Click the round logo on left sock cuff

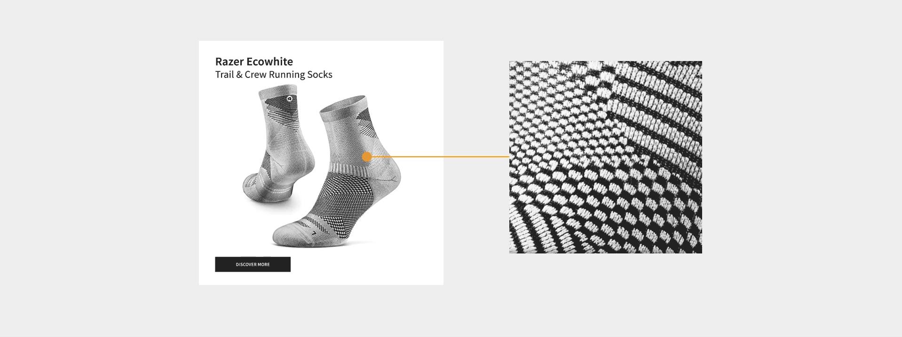click(289, 99)
